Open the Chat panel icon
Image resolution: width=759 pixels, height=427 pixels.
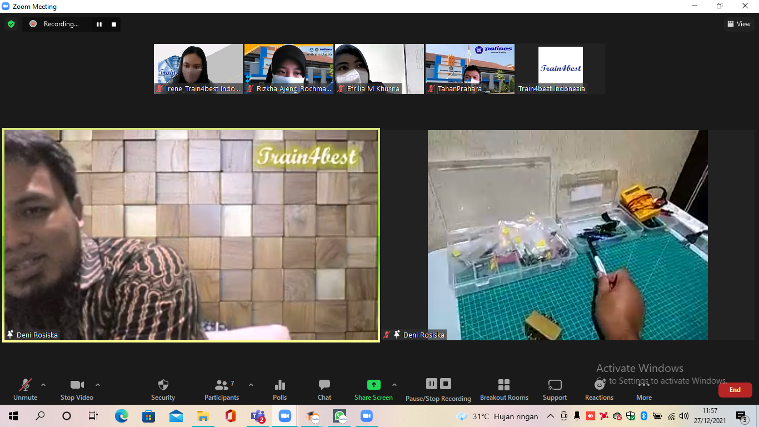click(x=324, y=385)
